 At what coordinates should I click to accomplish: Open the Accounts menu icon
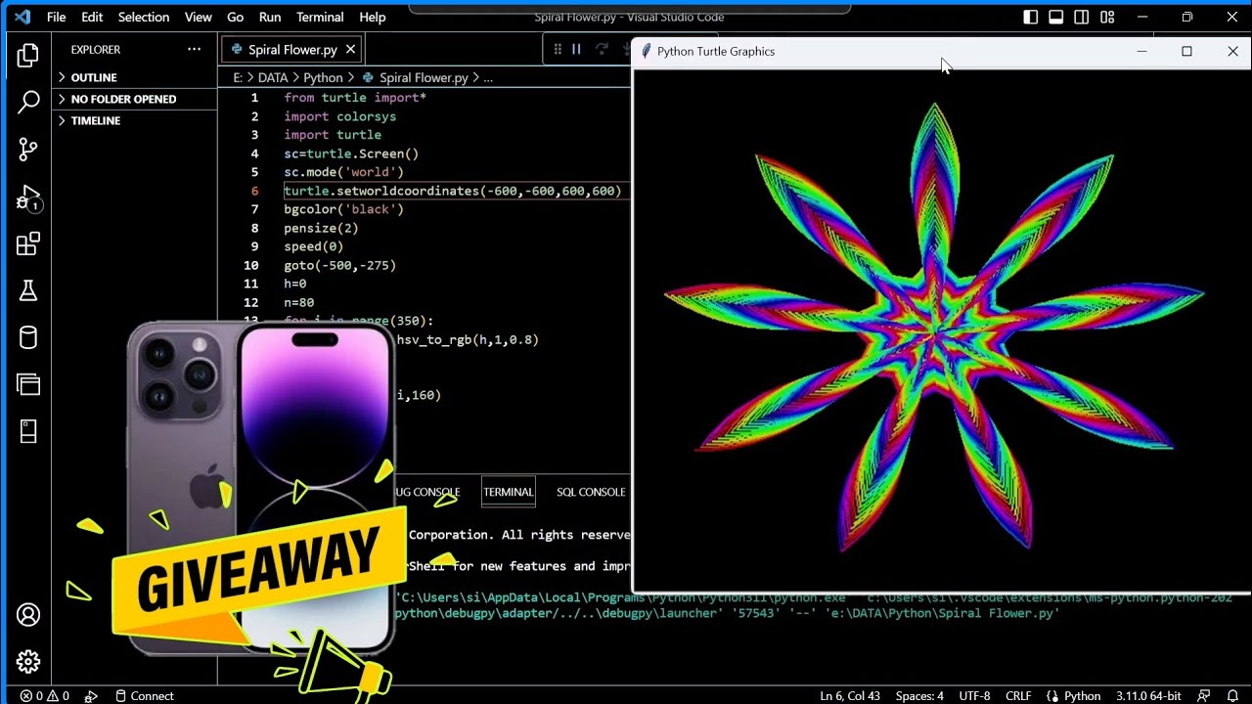(27, 615)
